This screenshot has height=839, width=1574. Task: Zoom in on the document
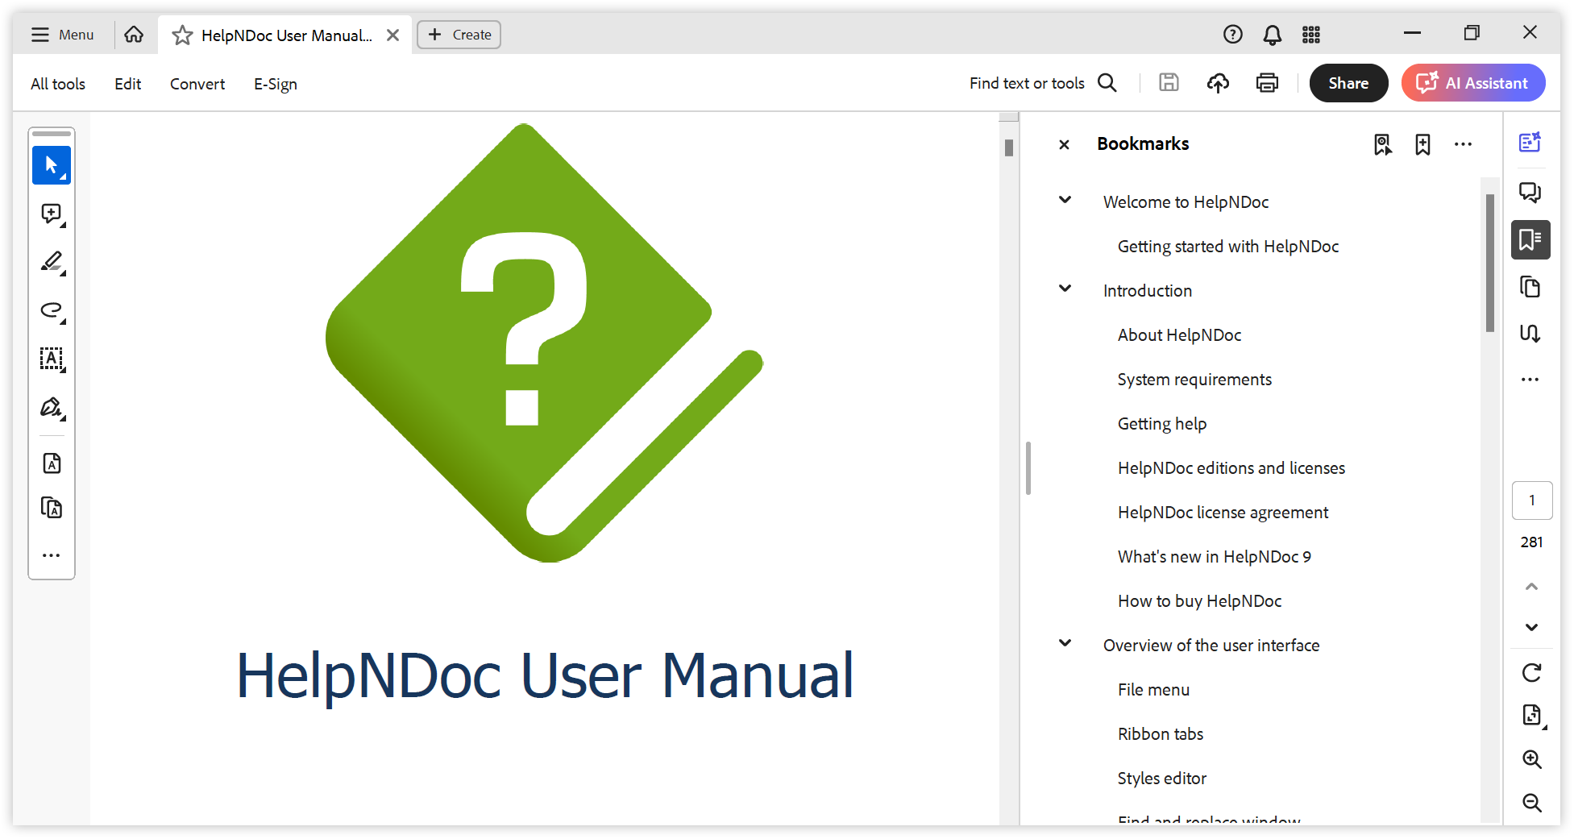coord(1532,759)
